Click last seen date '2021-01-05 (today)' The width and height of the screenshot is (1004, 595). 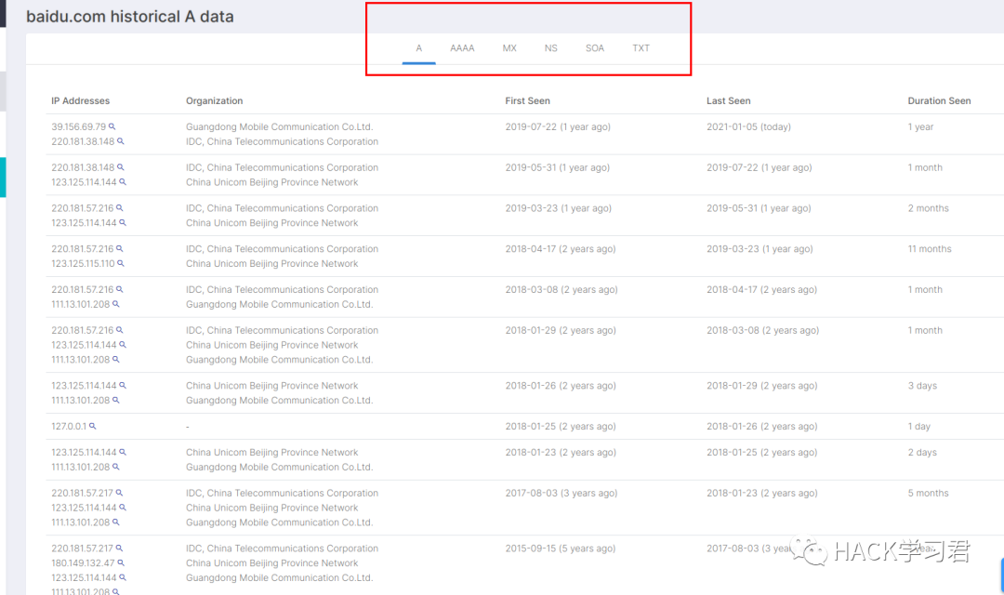tap(748, 126)
